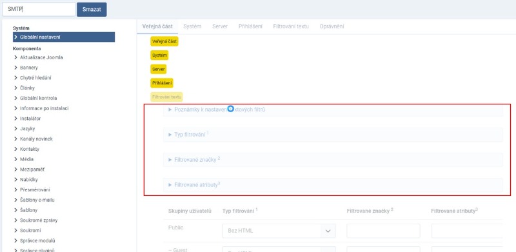Image resolution: width=516 pixels, height=252 pixels.
Task: Click the chevron beside Články
Action: [15, 88]
